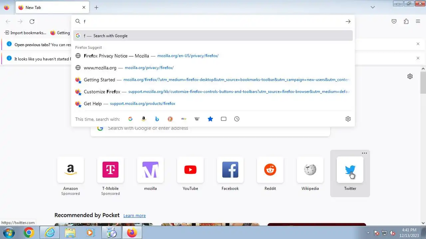Search this time with Bing icon
This screenshot has width=426, height=239.
point(157,119)
